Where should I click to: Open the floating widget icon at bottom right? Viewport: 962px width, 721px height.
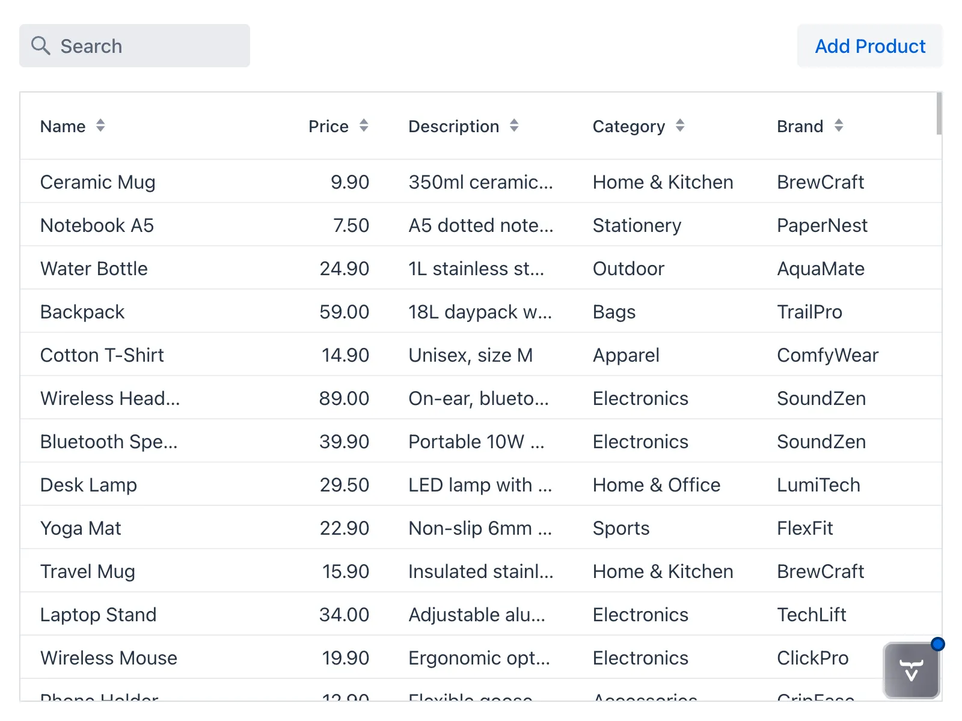coord(910,670)
